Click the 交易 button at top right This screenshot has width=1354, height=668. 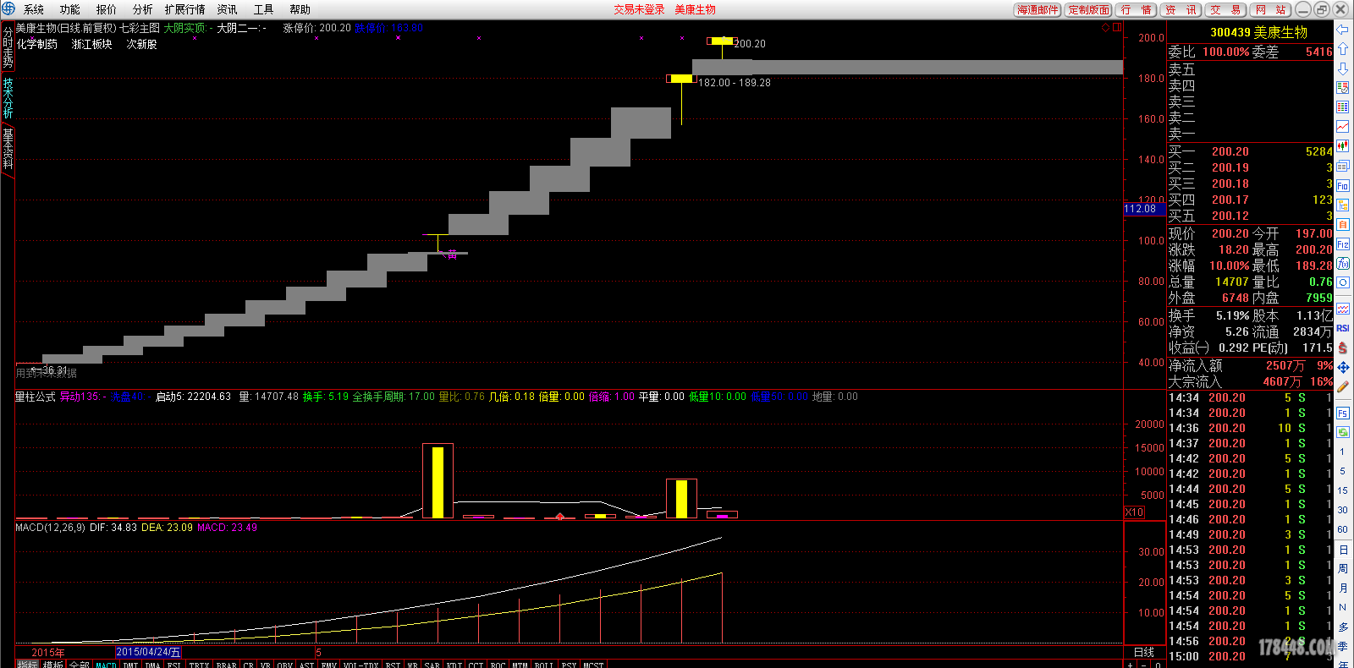1225,9
